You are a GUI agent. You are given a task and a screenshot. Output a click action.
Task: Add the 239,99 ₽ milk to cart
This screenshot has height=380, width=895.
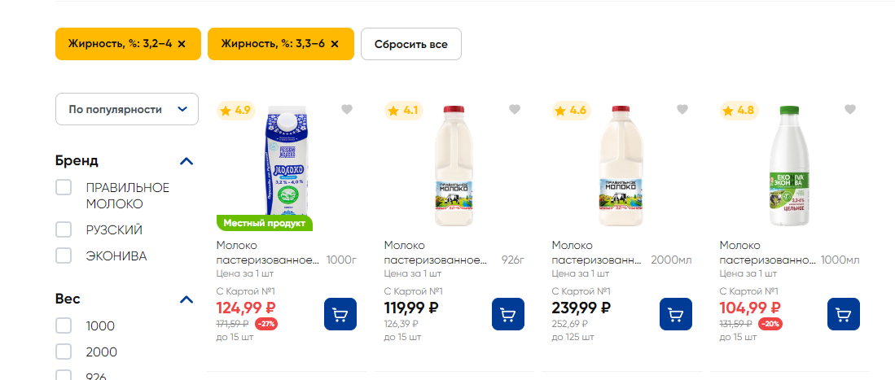click(676, 314)
